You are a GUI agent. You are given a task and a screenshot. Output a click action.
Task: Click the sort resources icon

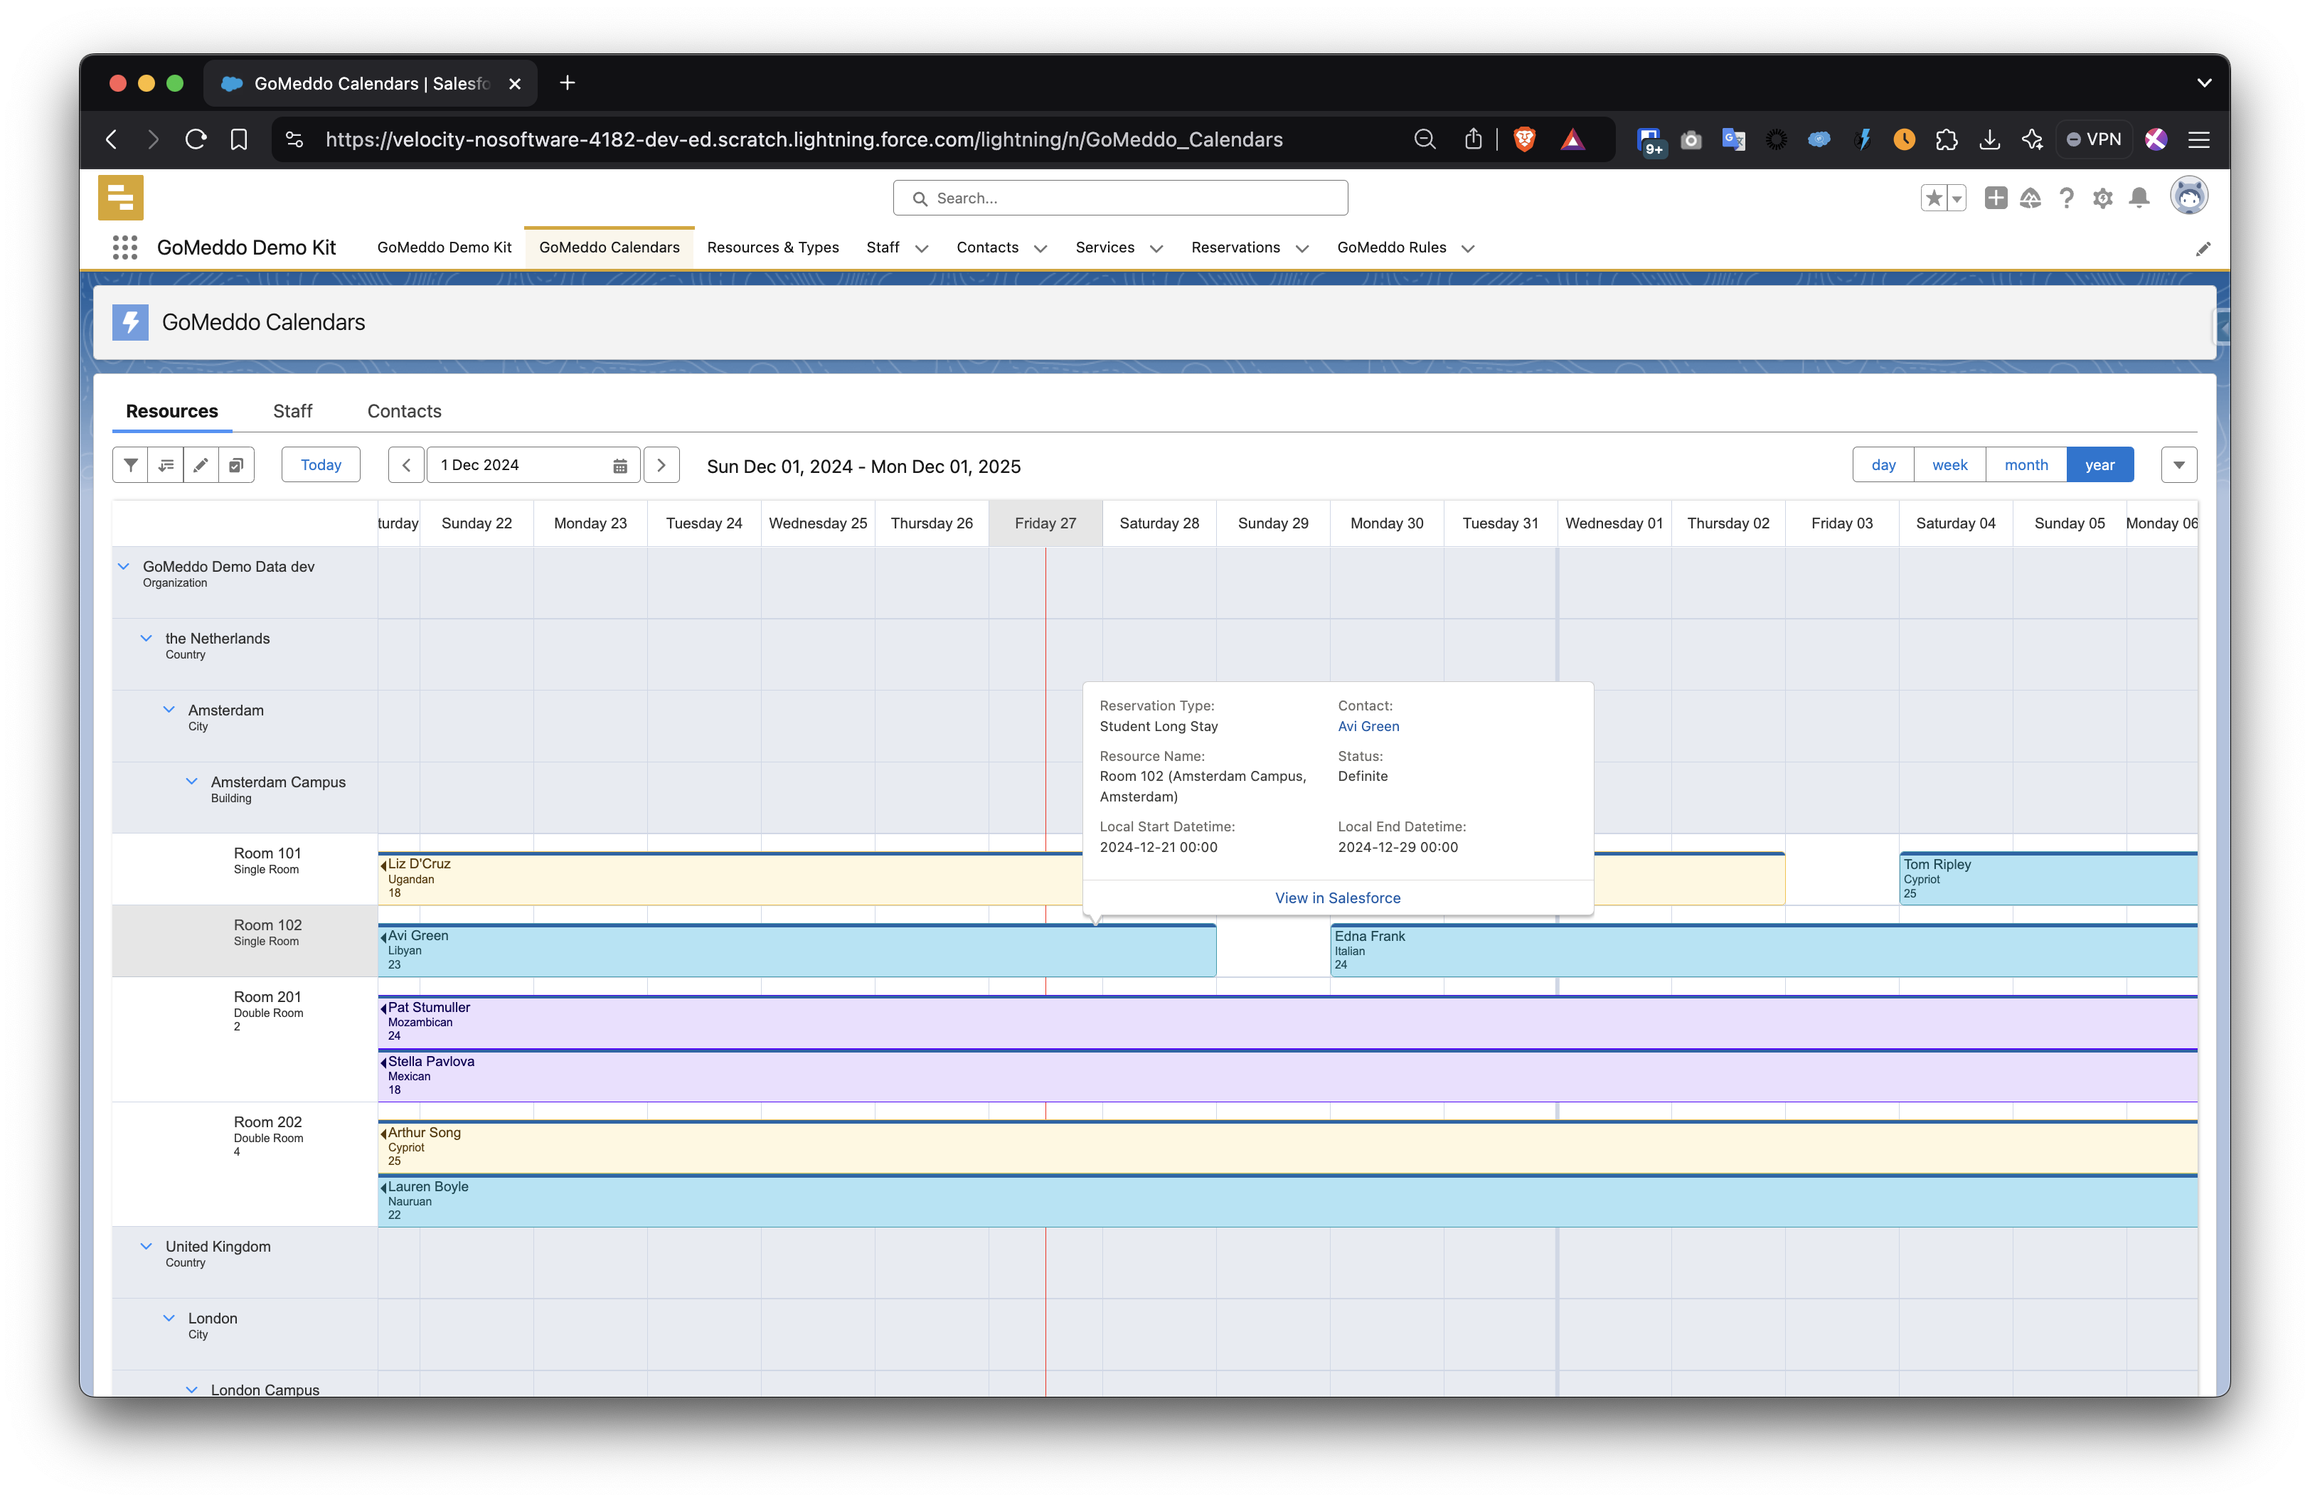click(x=166, y=465)
